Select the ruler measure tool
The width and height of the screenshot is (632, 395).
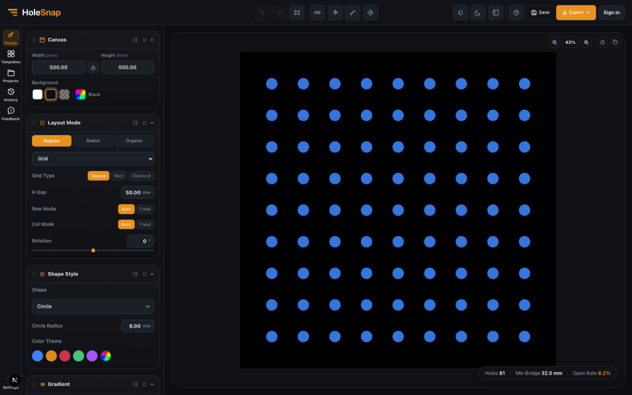(x=318, y=12)
